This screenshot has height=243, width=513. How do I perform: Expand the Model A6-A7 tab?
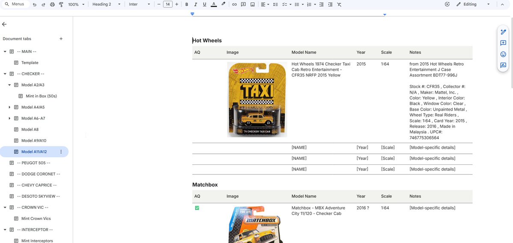[9, 118]
